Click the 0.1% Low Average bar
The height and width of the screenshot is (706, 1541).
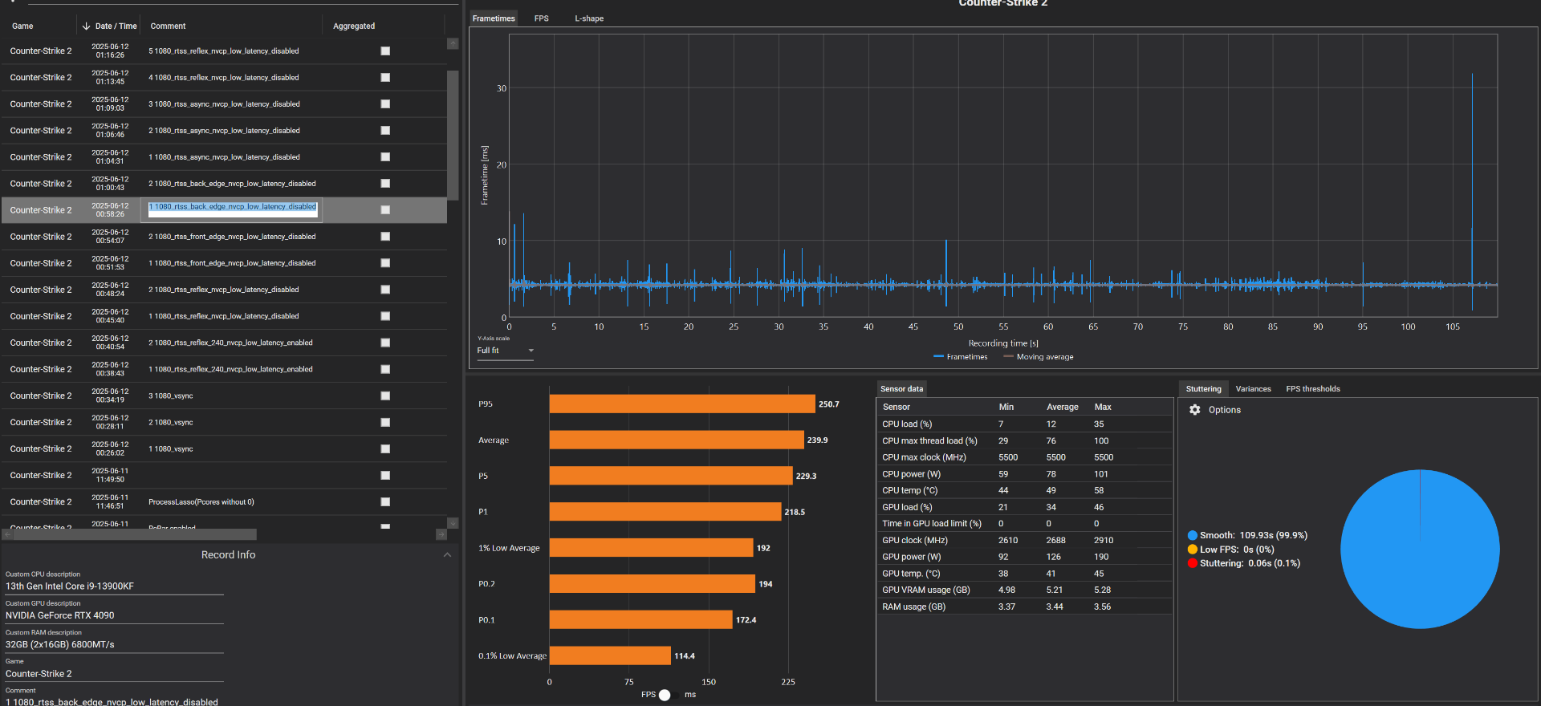pyautogui.click(x=610, y=656)
